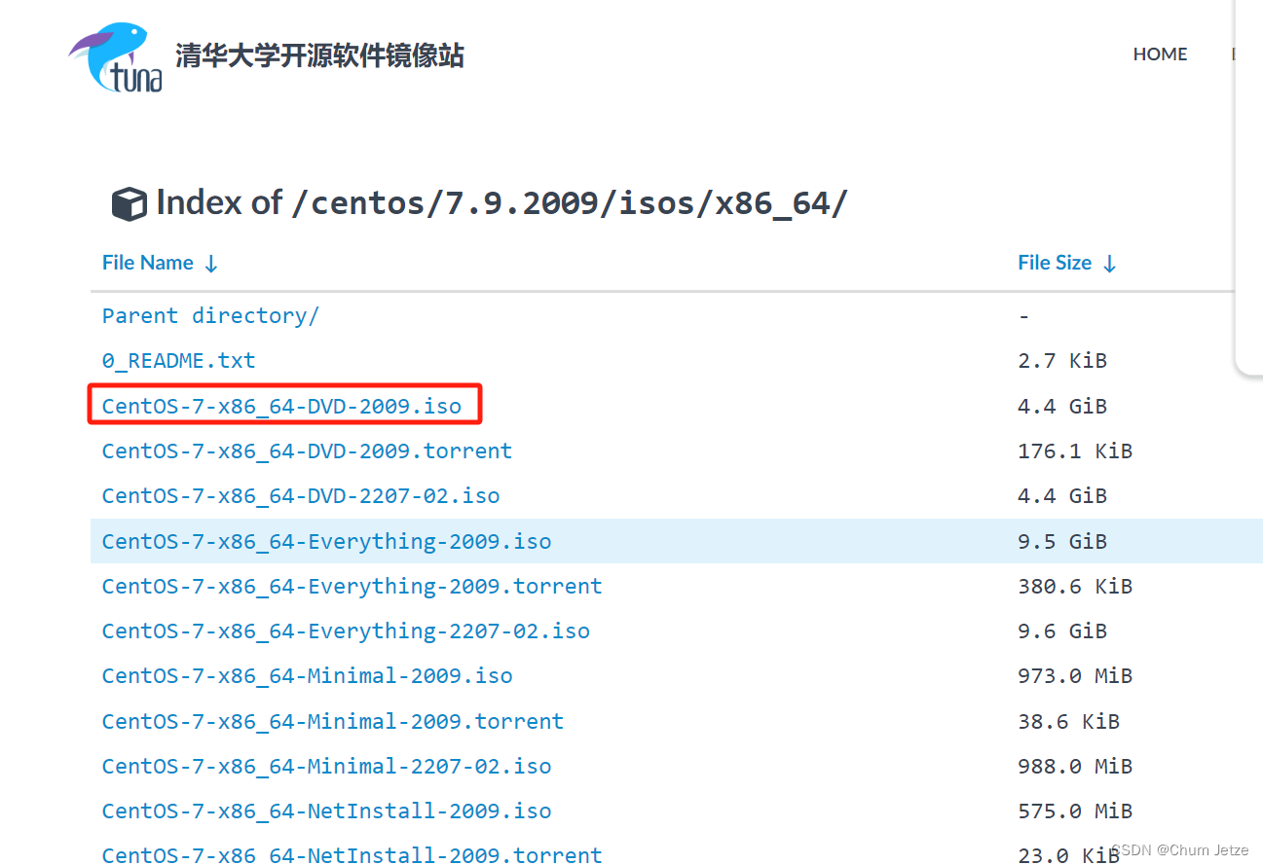Click the 988.0 MiB file size value
The height and width of the screenshot is (865, 1263).
(x=1075, y=766)
